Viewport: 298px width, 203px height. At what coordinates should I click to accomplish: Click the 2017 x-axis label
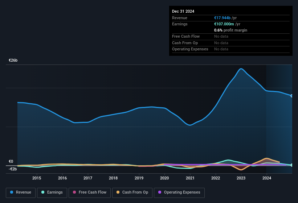coord(88,178)
